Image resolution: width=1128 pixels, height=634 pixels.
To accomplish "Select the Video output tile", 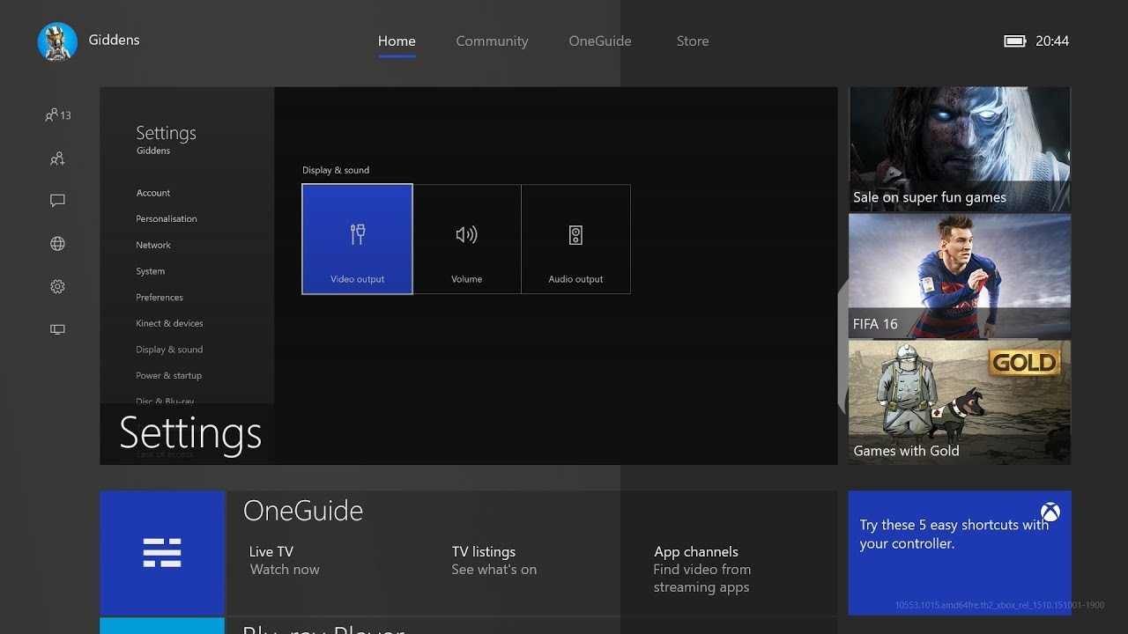I will [x=357, y=239].
